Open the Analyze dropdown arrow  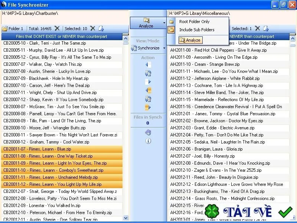164,23
